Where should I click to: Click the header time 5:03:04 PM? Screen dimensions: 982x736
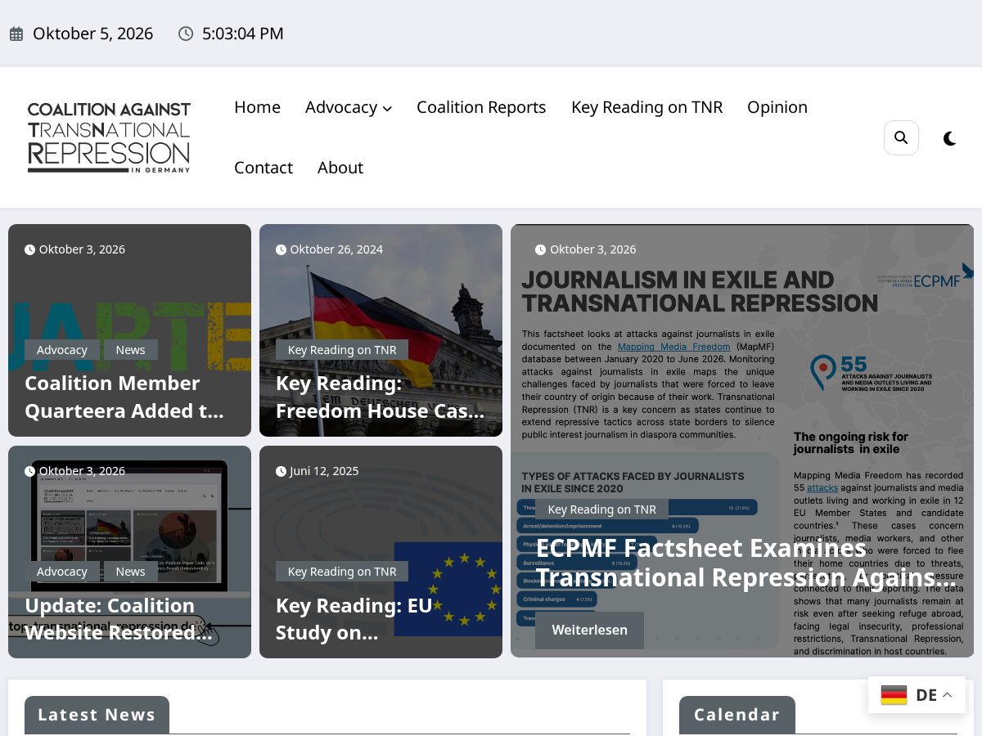[x=243, y=34]
